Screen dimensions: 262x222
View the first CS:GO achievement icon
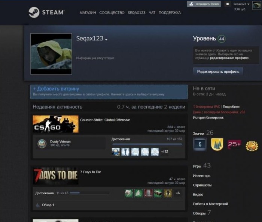point(116,152)
